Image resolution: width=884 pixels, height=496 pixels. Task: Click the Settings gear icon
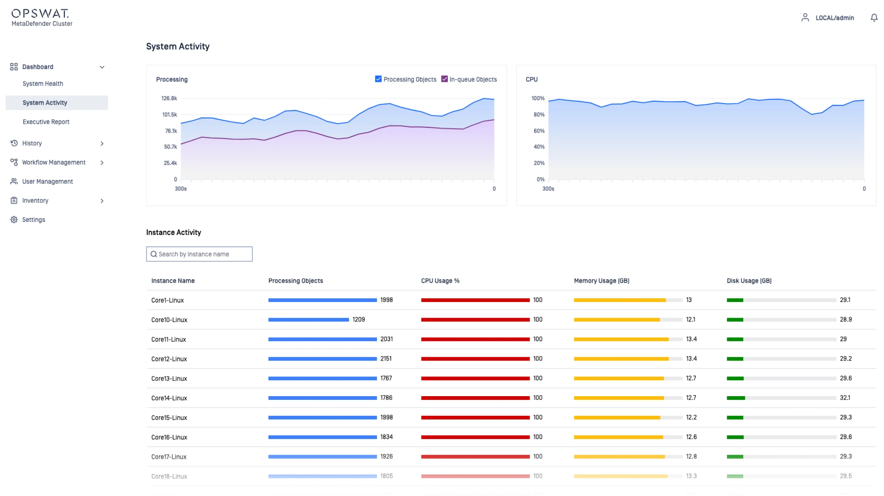[x=14, y=220]
